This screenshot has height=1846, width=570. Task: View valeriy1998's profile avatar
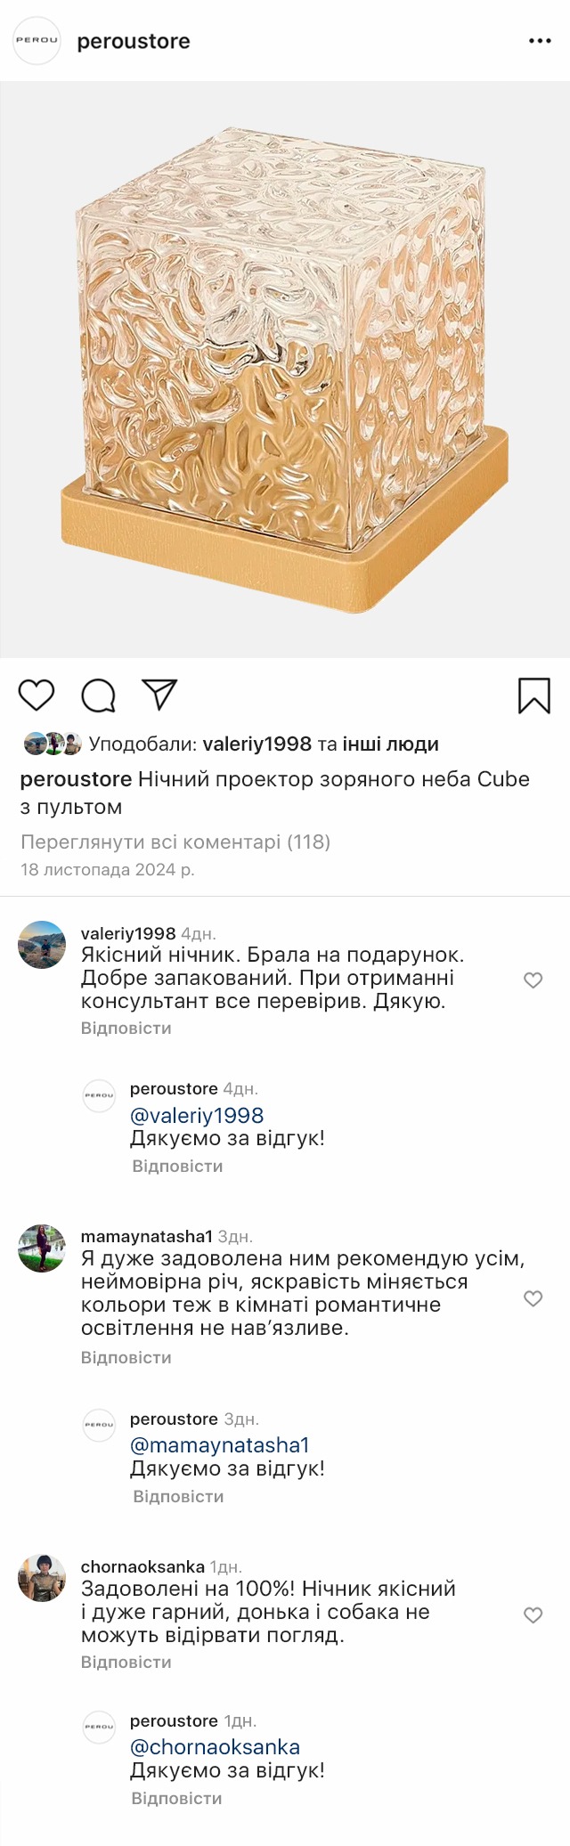[x=42, y=945]
